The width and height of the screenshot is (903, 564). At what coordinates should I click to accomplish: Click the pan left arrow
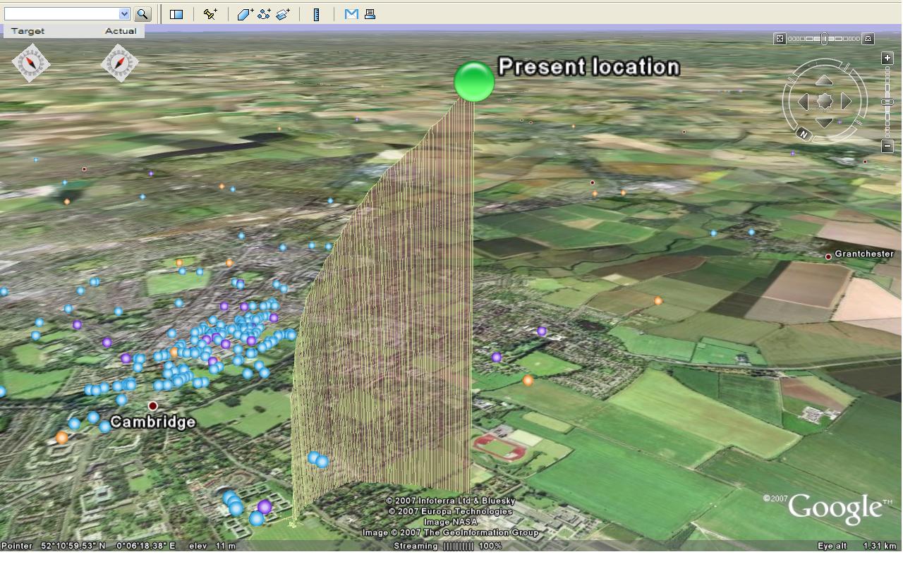804,102
